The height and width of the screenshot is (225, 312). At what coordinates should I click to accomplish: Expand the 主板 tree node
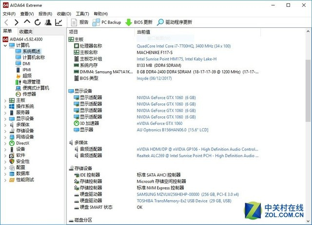click(x=5, y=101)
